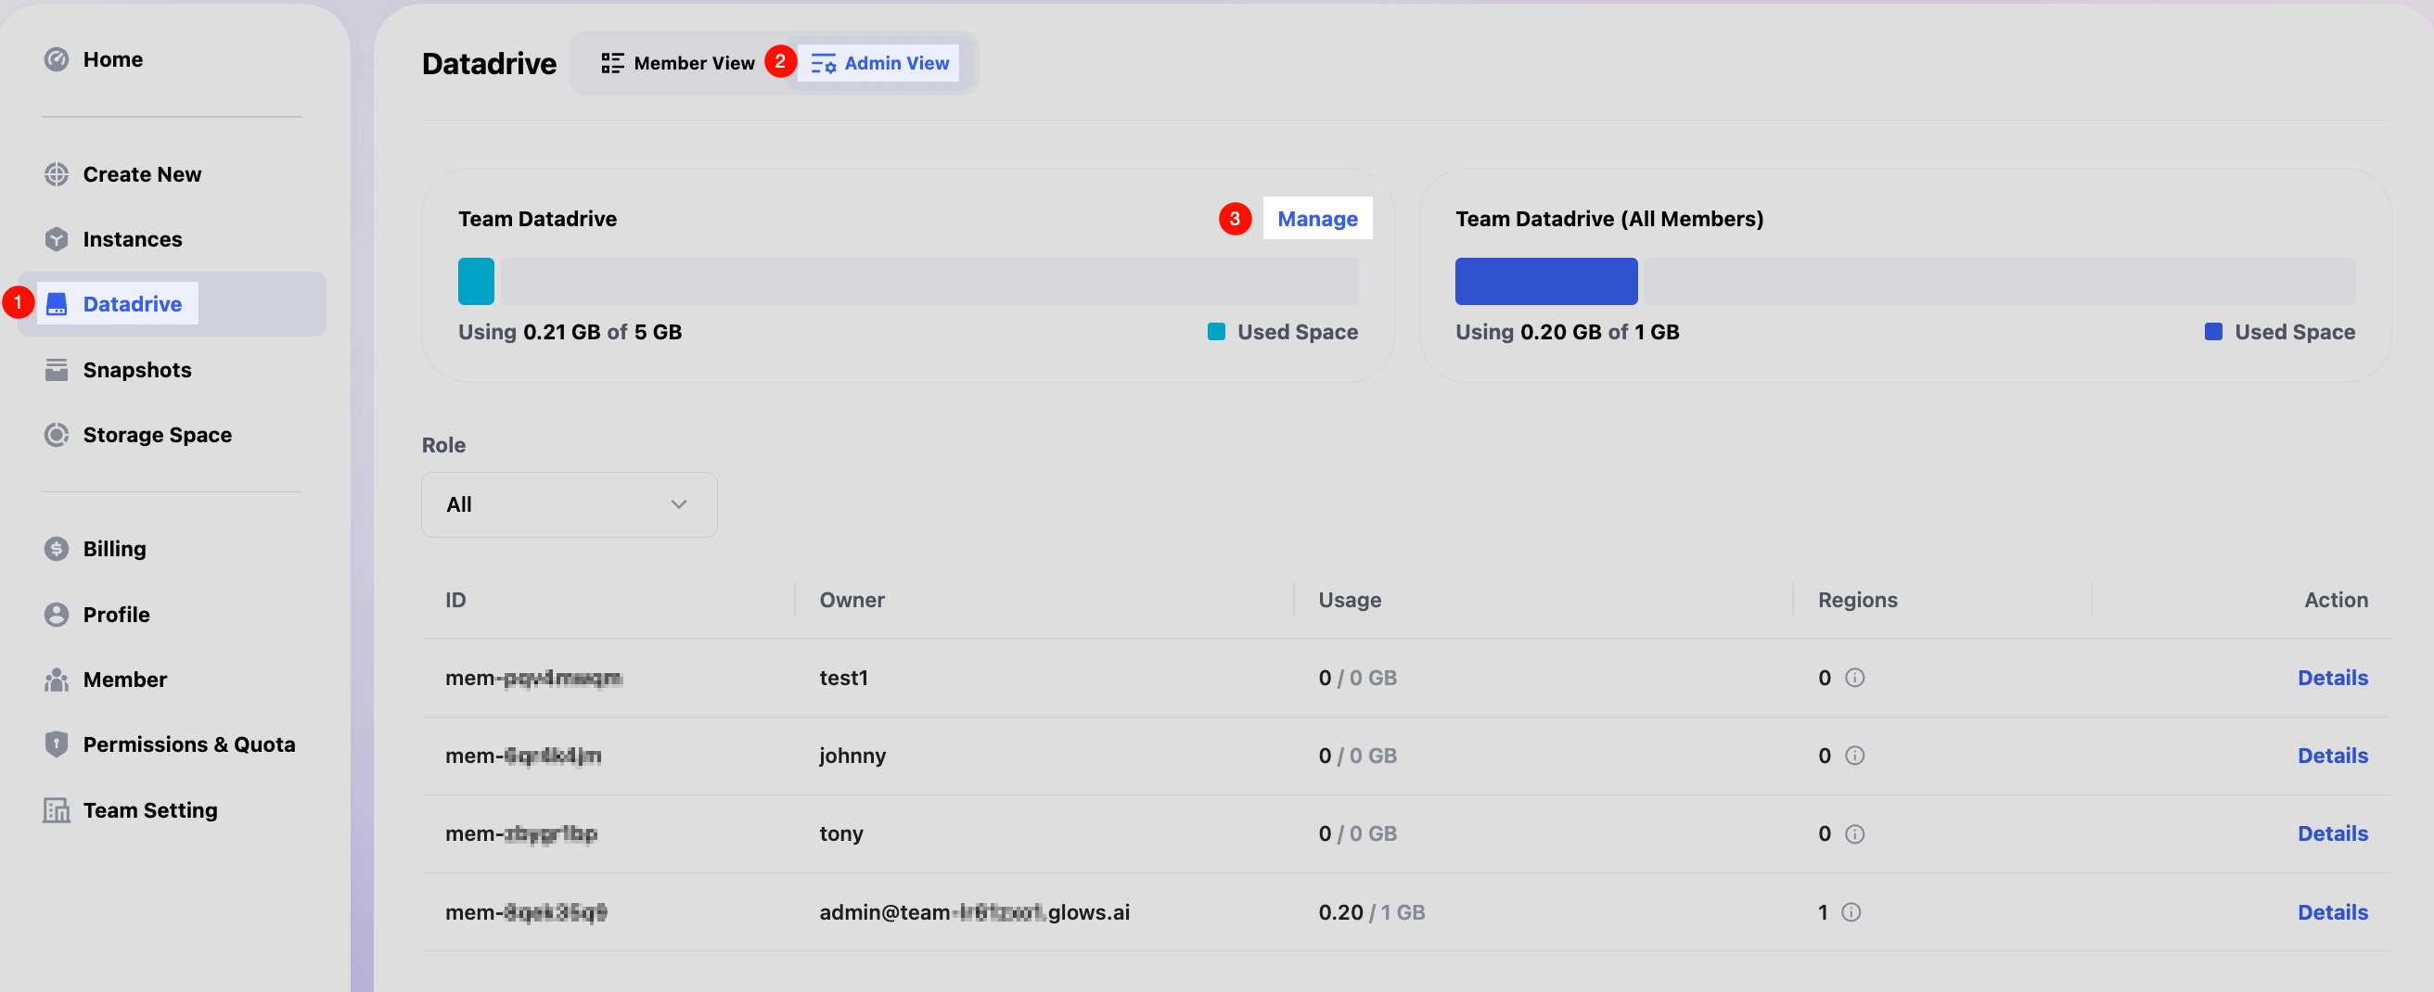Image resolution: width=2434 pixels, height=992 pixels.
Task: Open Details for owner johnny
Action: point(2332,757)
